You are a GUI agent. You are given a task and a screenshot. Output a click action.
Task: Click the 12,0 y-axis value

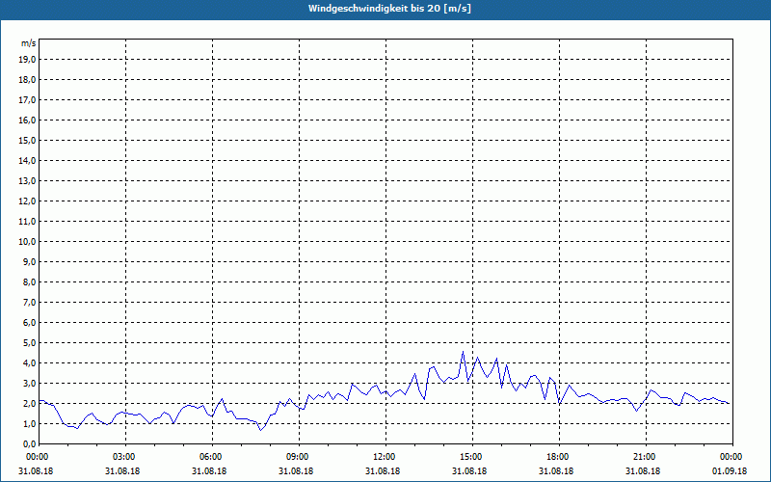27,201
